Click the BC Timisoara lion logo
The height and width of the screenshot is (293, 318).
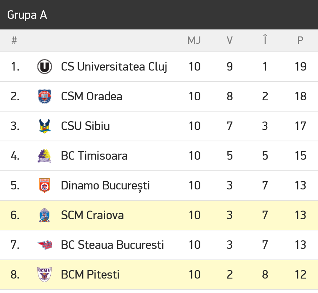44,156
